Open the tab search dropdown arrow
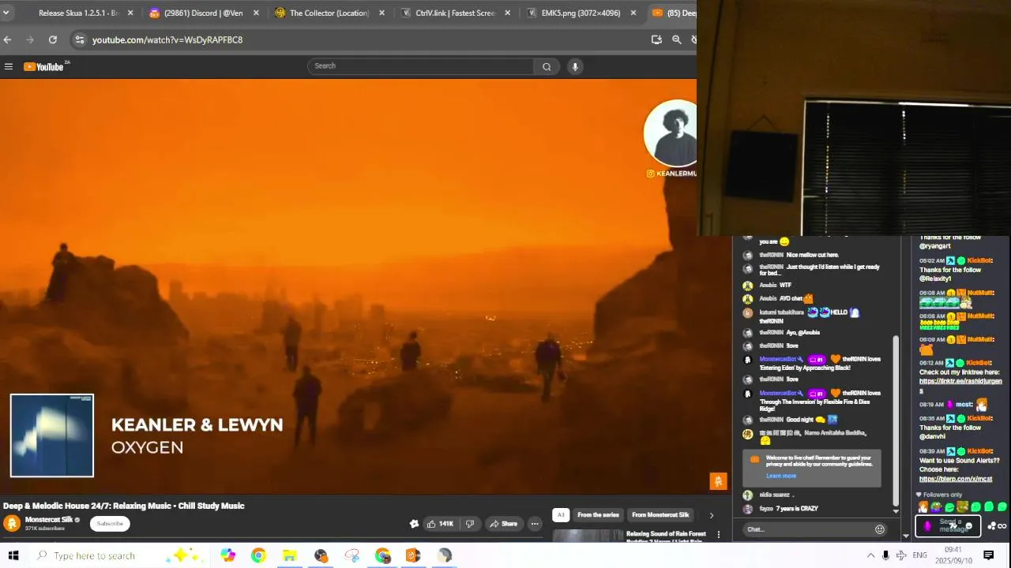The height and width of the screenshot is (568, 1011). click(6, 13)
